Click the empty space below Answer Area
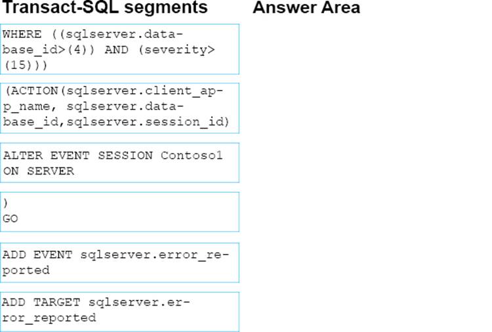The image size is (492, 332). [367, 164]
